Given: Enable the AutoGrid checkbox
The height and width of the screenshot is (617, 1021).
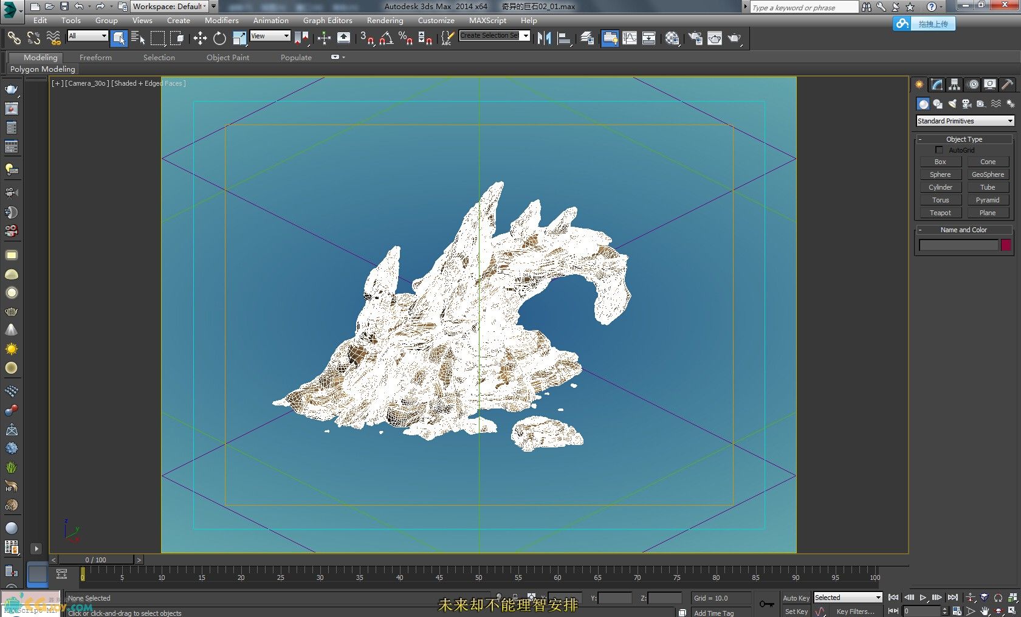Looking at the screenshot, I should pyautogui.click(x=939, y=150).
